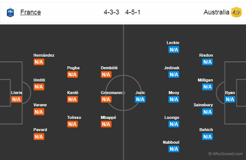Open the France team link
This screenshot has height=160, width=246.
tap(31, 12)
